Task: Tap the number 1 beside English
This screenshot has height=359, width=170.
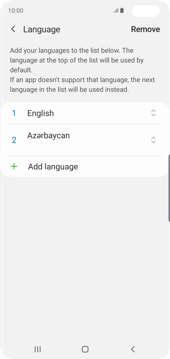Action: point(14,113)
